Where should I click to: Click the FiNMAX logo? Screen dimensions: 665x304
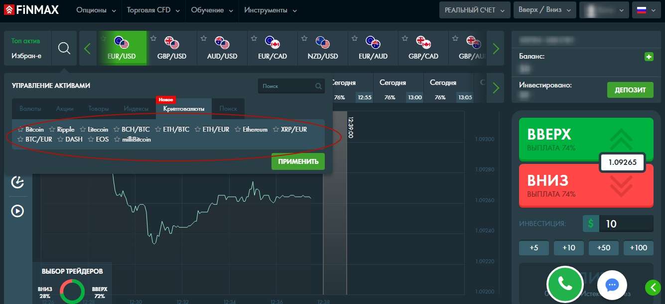click(31, 9)
